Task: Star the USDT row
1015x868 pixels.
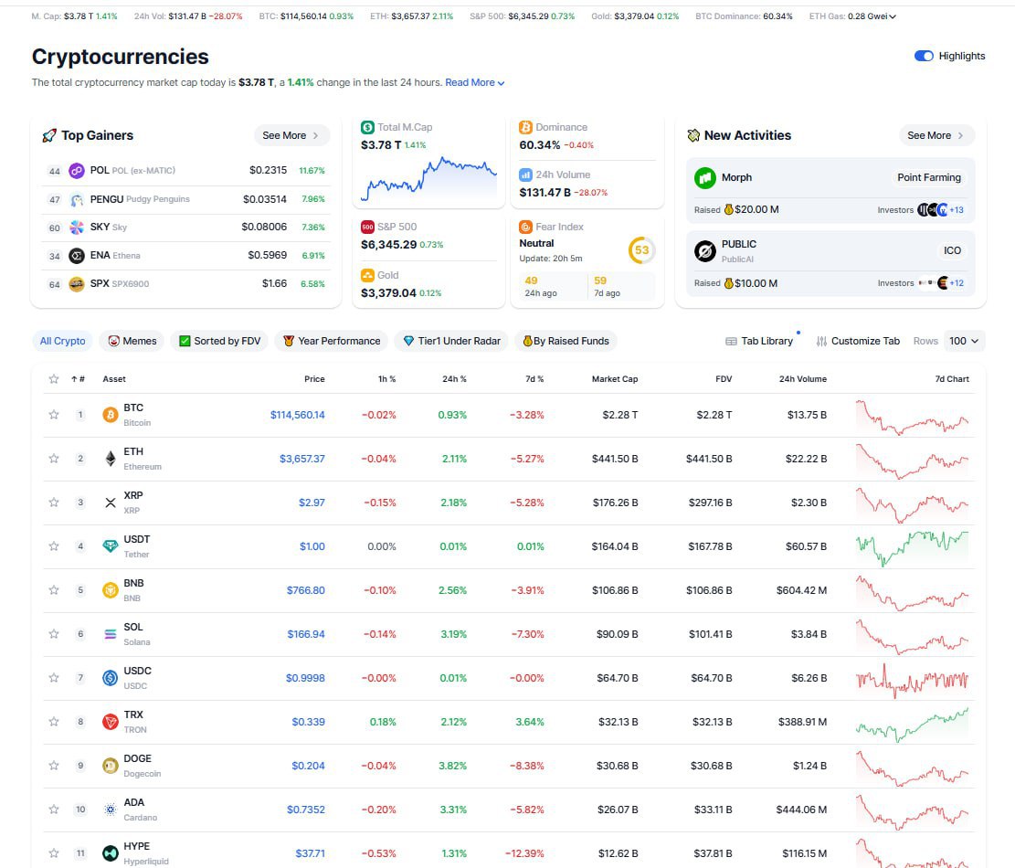Action: (x=54, y=546)
